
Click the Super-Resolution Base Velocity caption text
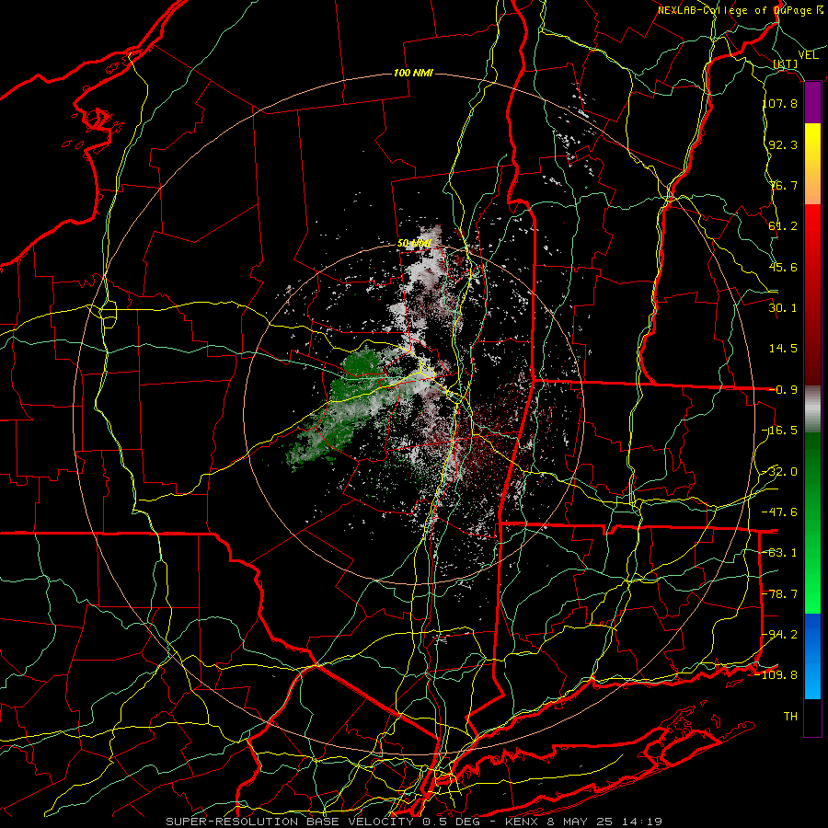click(x=414, y=822)
